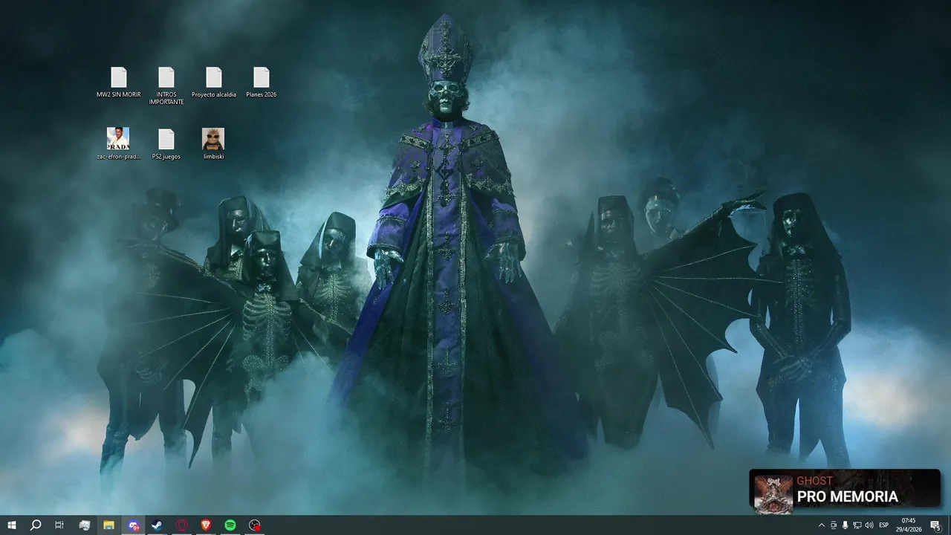Open the clock showing 07:45 29/4/2026
951x535 pixels.
coord(909,525)
